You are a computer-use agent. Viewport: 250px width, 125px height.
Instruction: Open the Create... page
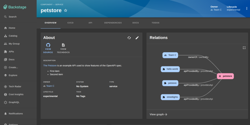[x=18, y=67]
